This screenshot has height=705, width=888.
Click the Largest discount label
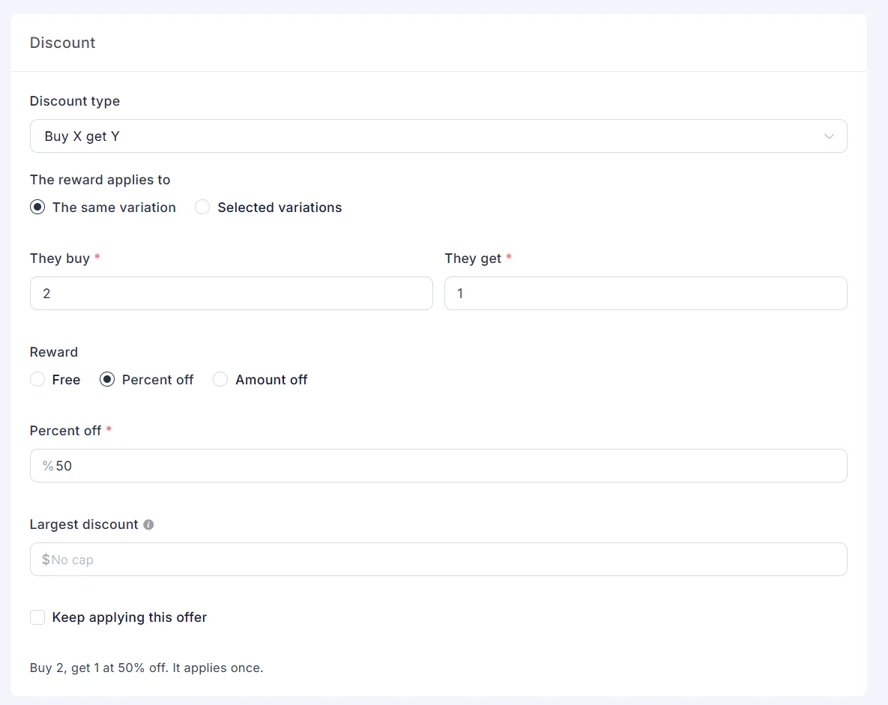coord(84,525)
